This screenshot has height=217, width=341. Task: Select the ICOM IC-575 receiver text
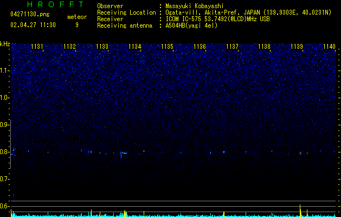pos(217,19)
